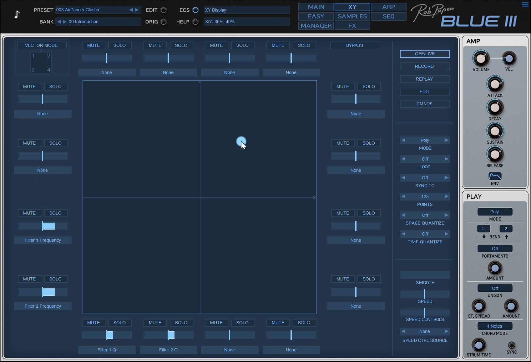This screenshot has height=362, width=531.
Task: Adjust the VOLUME knob
Action: coord(481,58)
